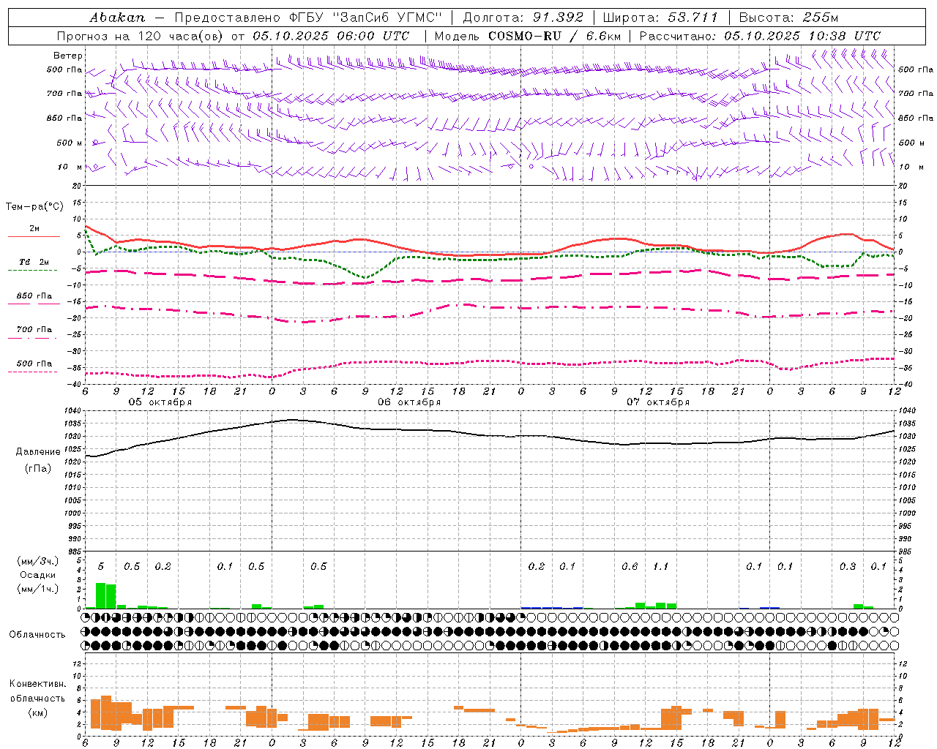
Task: Click the "Конвективн." convective cloud label
Action: pos(38,684)
